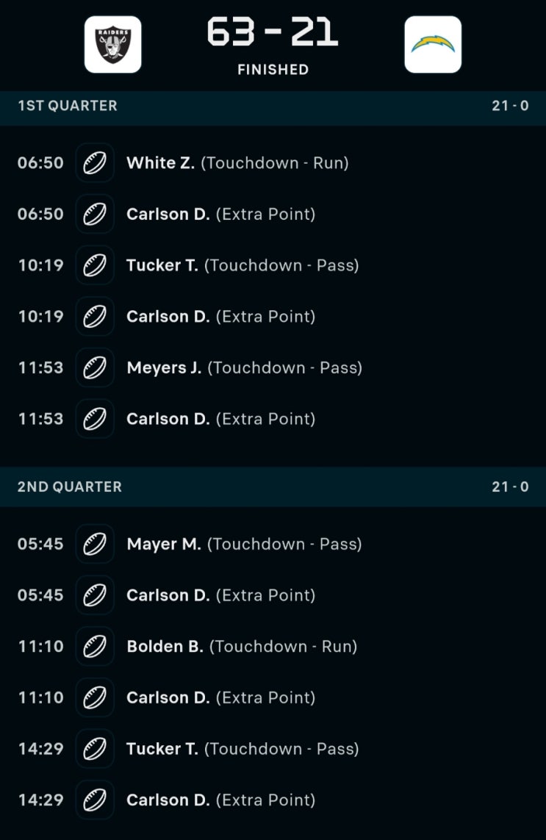Open White Z. player link
Viewport: 546px width, 840px height.
(160, 162)
